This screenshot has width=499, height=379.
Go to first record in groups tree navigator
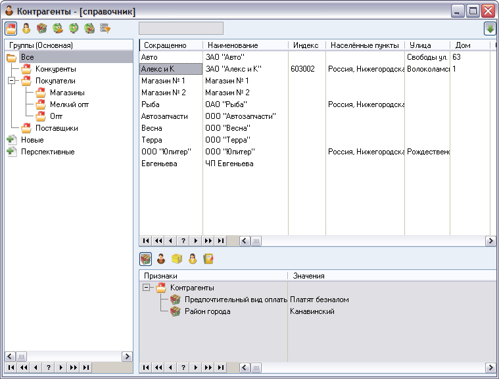pos(11,368)
